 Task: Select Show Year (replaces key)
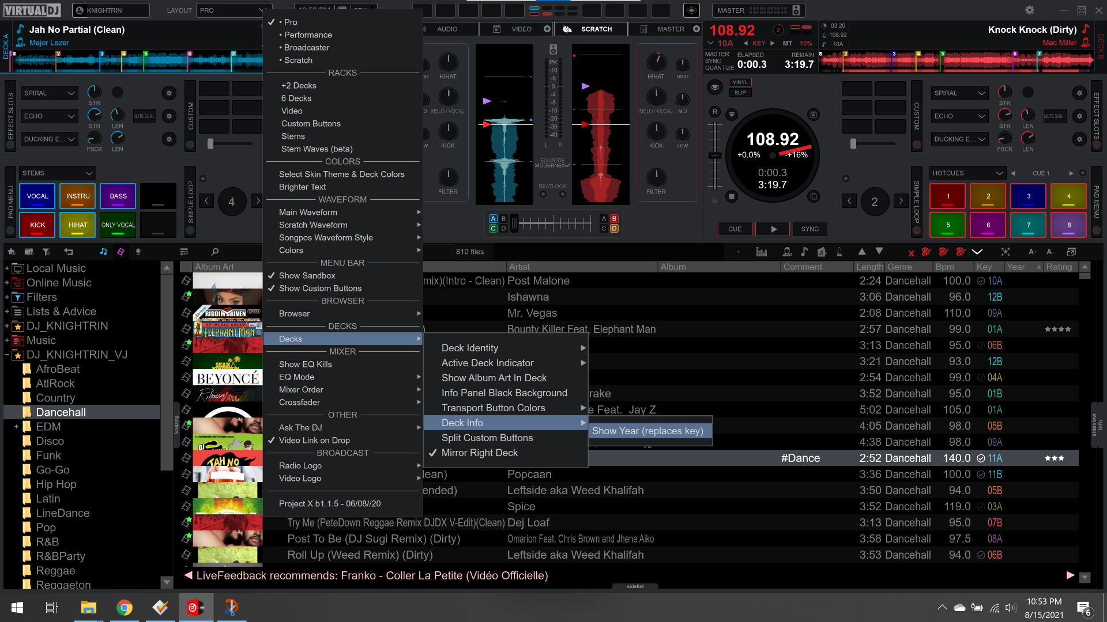click(x=650, y=431)
